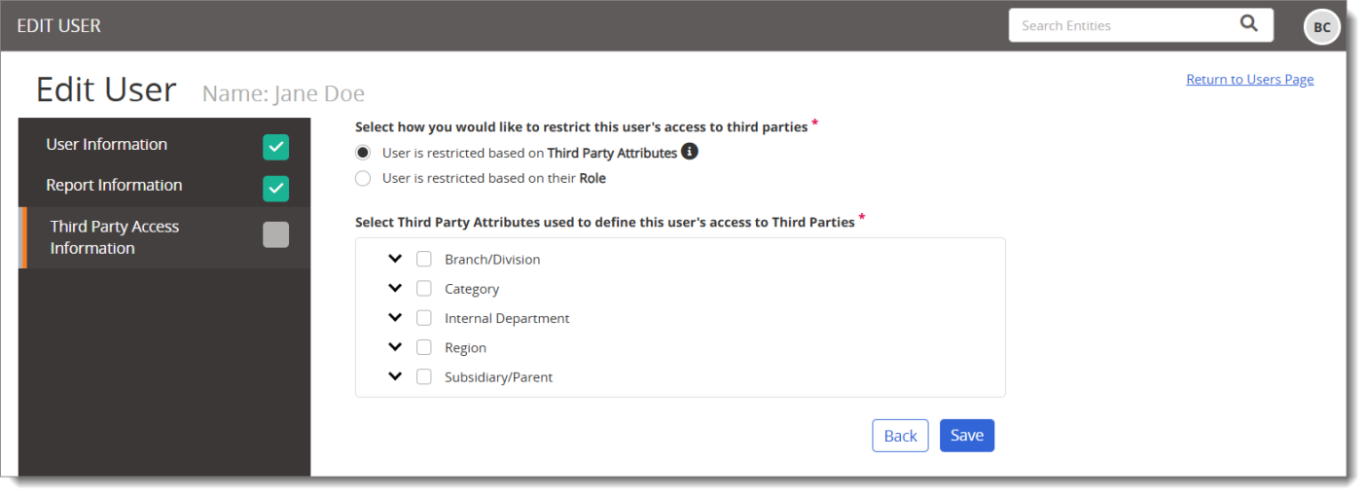
Task: Click the Third Party Attributes info icon
Action: (x=690, y=152)
